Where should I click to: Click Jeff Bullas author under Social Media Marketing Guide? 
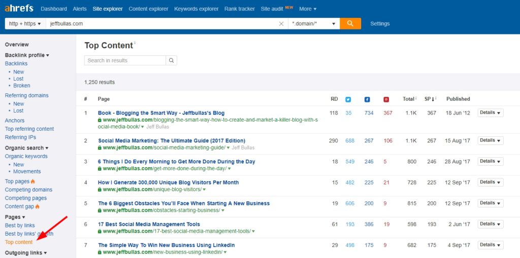pos(243,148)
